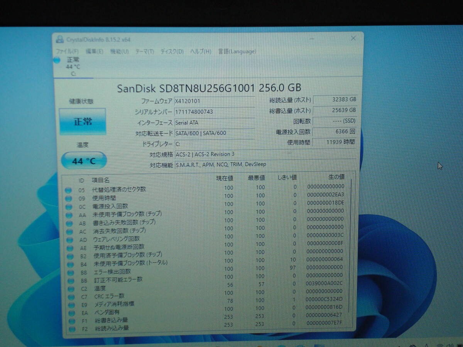Image resolution: width=463 pixels, height=347 pixels.
Task: Click status circle for ID F1 総書き込み量
Action: (71, 321)
